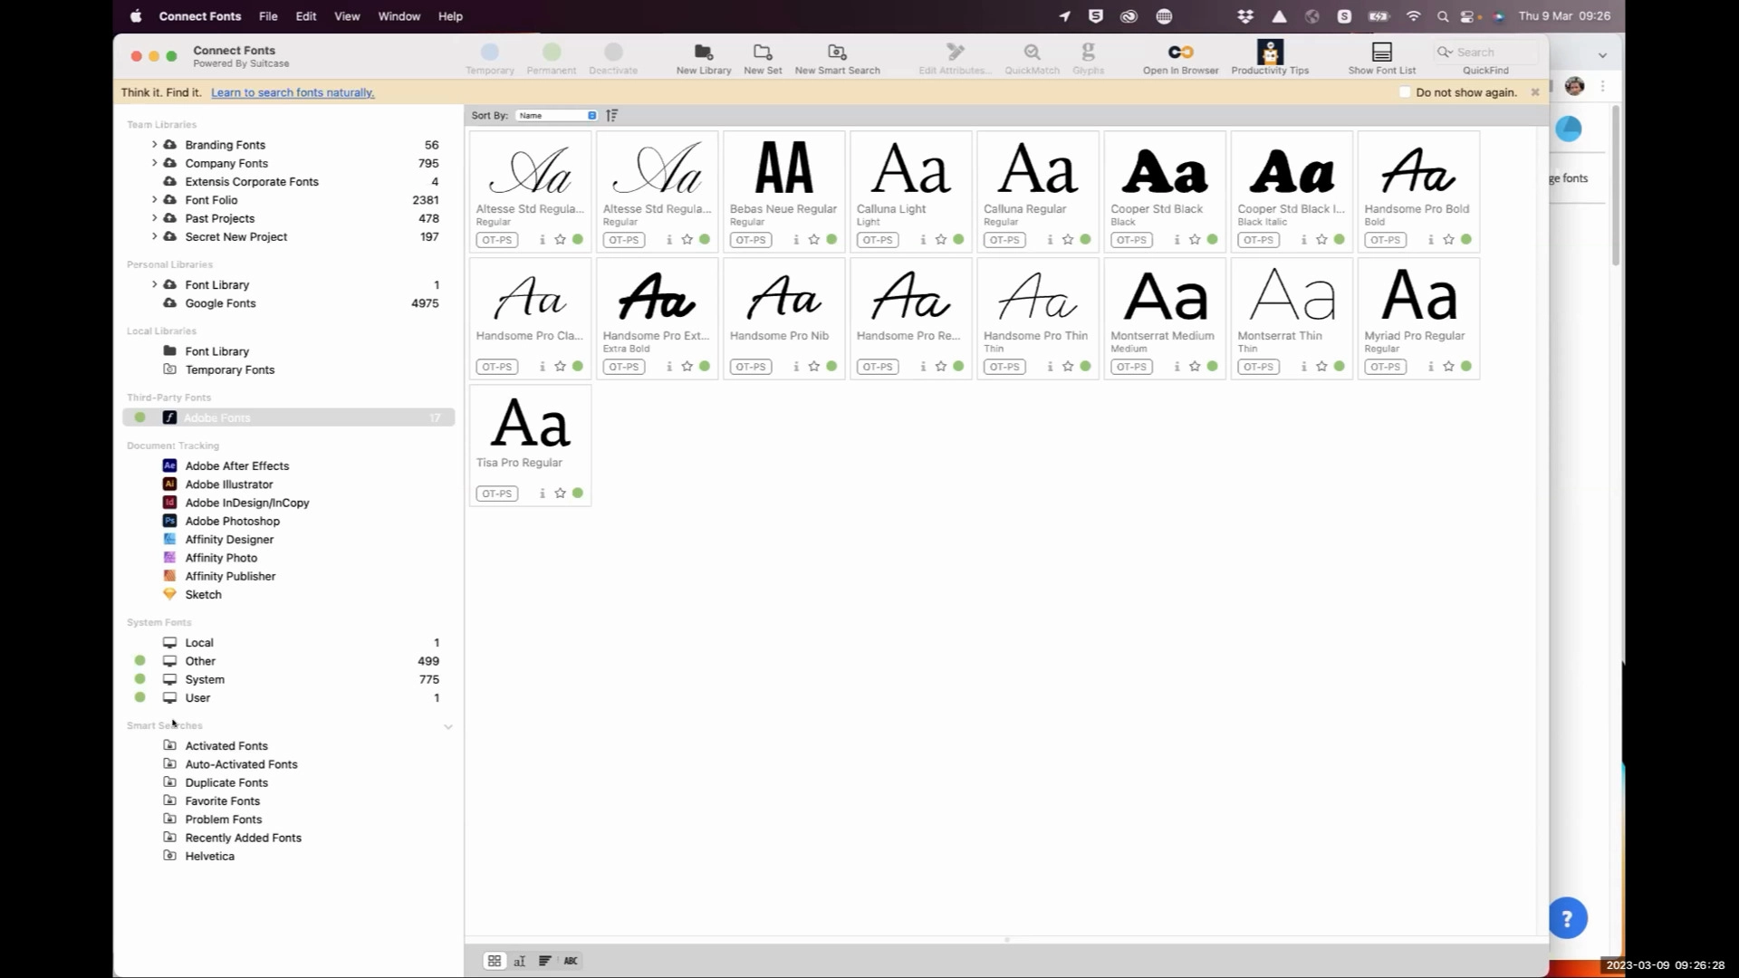Toggle activation dot beside Adobe Fonts
This screenshot has height=978, width=1739.
click(x=139, y=417)
